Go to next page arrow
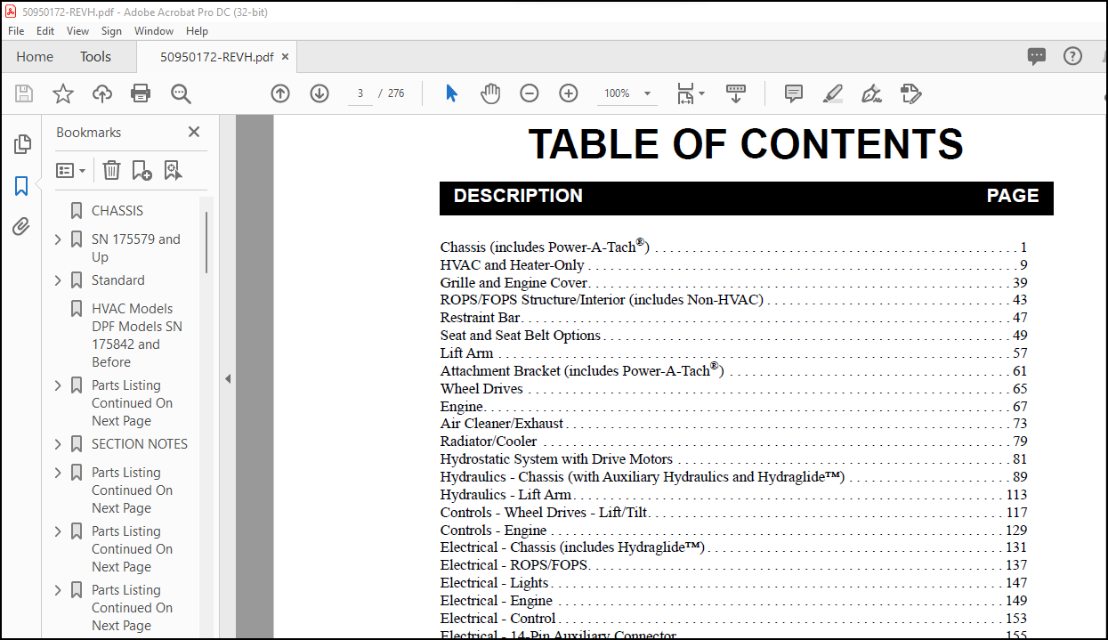The height and width of the screenshot is (640, 1108). click(319, 93)
